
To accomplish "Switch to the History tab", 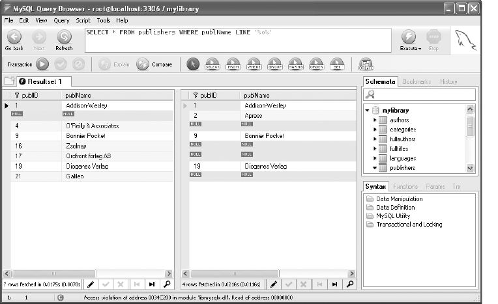I will (448, 81).
